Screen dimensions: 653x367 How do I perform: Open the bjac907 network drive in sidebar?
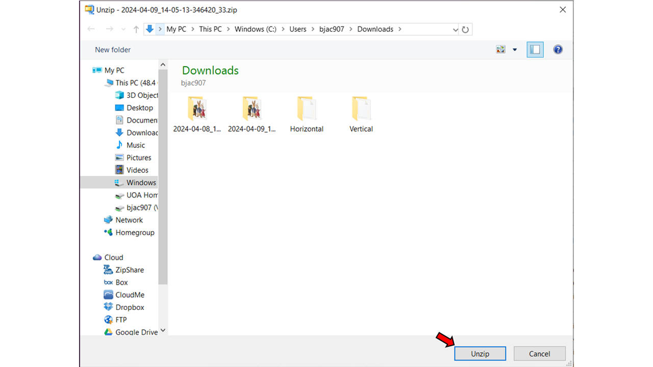point(136,207)
